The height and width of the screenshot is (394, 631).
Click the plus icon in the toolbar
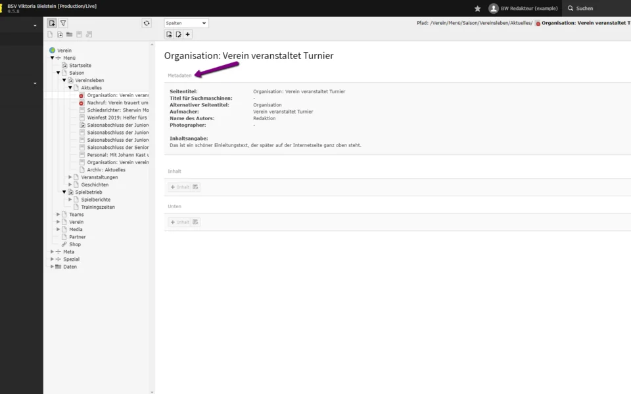tap(188, 35)
